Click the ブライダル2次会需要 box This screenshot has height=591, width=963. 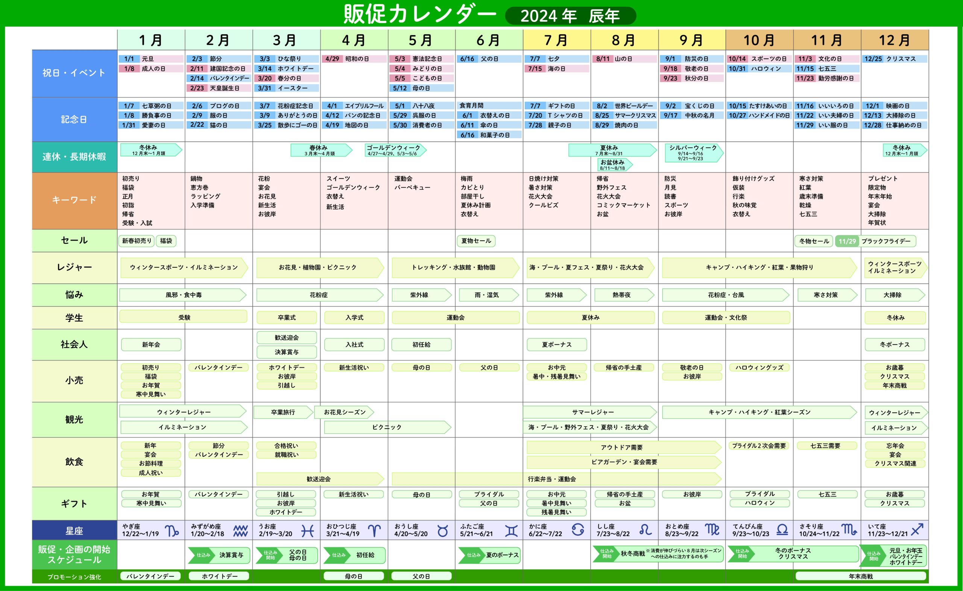[759, 446]
